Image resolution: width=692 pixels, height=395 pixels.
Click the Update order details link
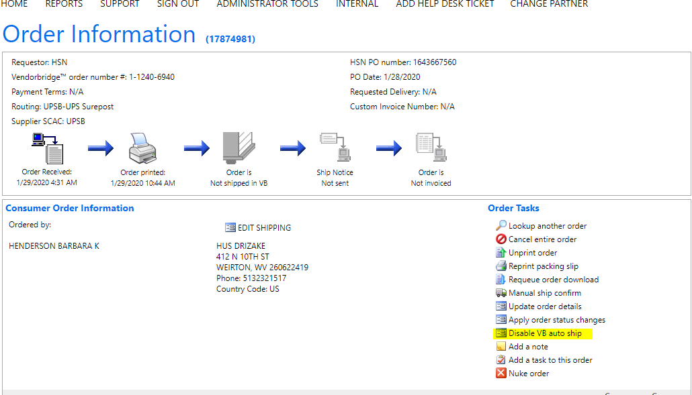point(545,306)
